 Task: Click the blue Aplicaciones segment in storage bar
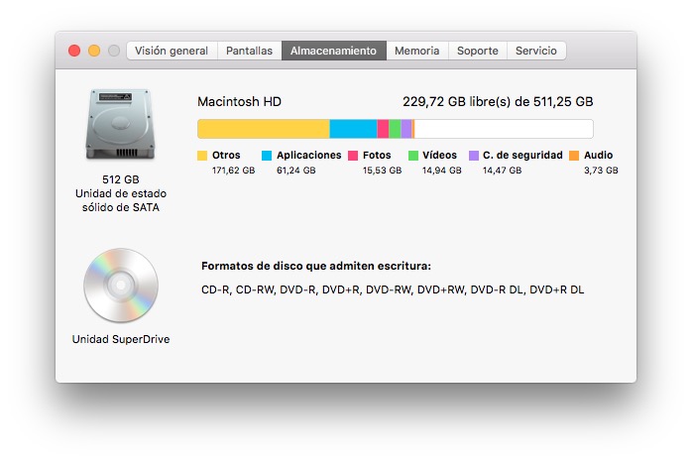[353, 129]
